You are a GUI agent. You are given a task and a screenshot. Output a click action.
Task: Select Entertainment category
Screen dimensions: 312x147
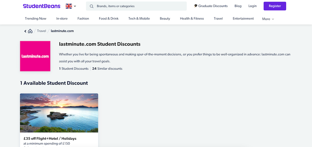point(243,19)
